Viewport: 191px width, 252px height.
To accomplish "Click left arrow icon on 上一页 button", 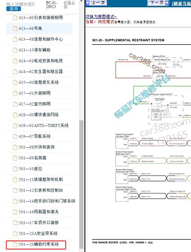I will coord(88,3).
